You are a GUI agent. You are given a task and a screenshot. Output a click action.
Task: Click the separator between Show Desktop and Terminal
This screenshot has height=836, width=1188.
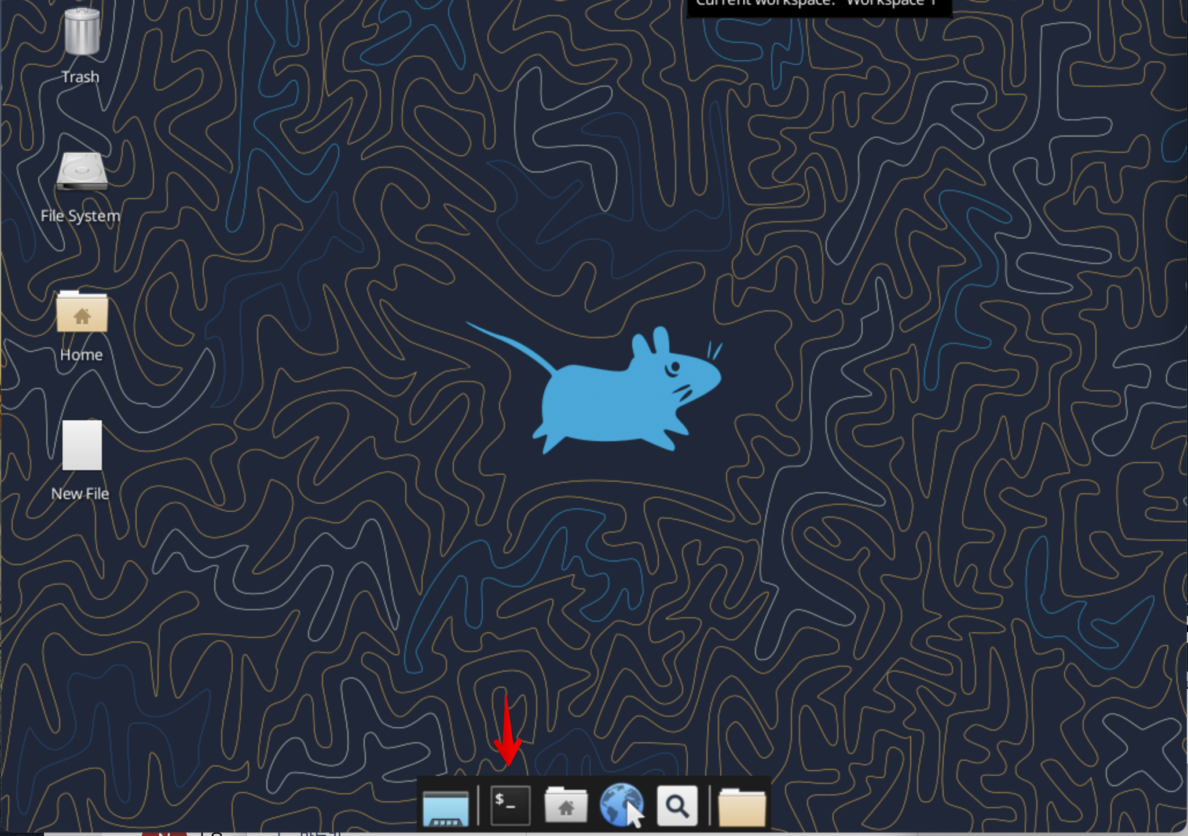[x=478, y=805]
